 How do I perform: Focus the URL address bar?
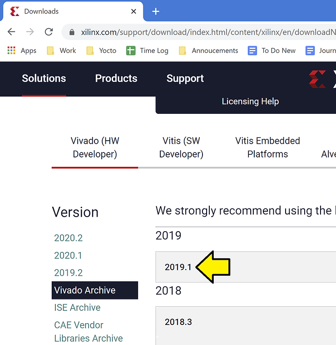click(x=204, y=32)
